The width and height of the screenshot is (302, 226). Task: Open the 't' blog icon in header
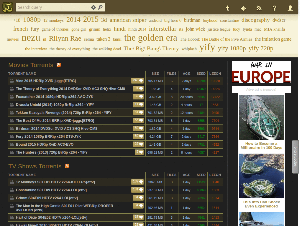pyautogui.click(x=228, y=8)
